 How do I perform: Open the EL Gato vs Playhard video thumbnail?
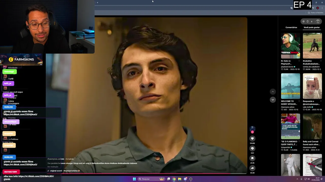click(x=290, y=46)
